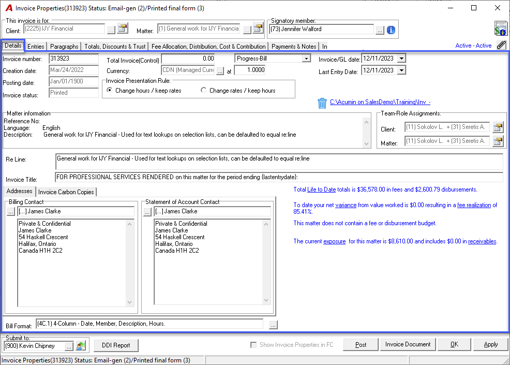
Task: Switch to the Entries tab
Action: 36,46
